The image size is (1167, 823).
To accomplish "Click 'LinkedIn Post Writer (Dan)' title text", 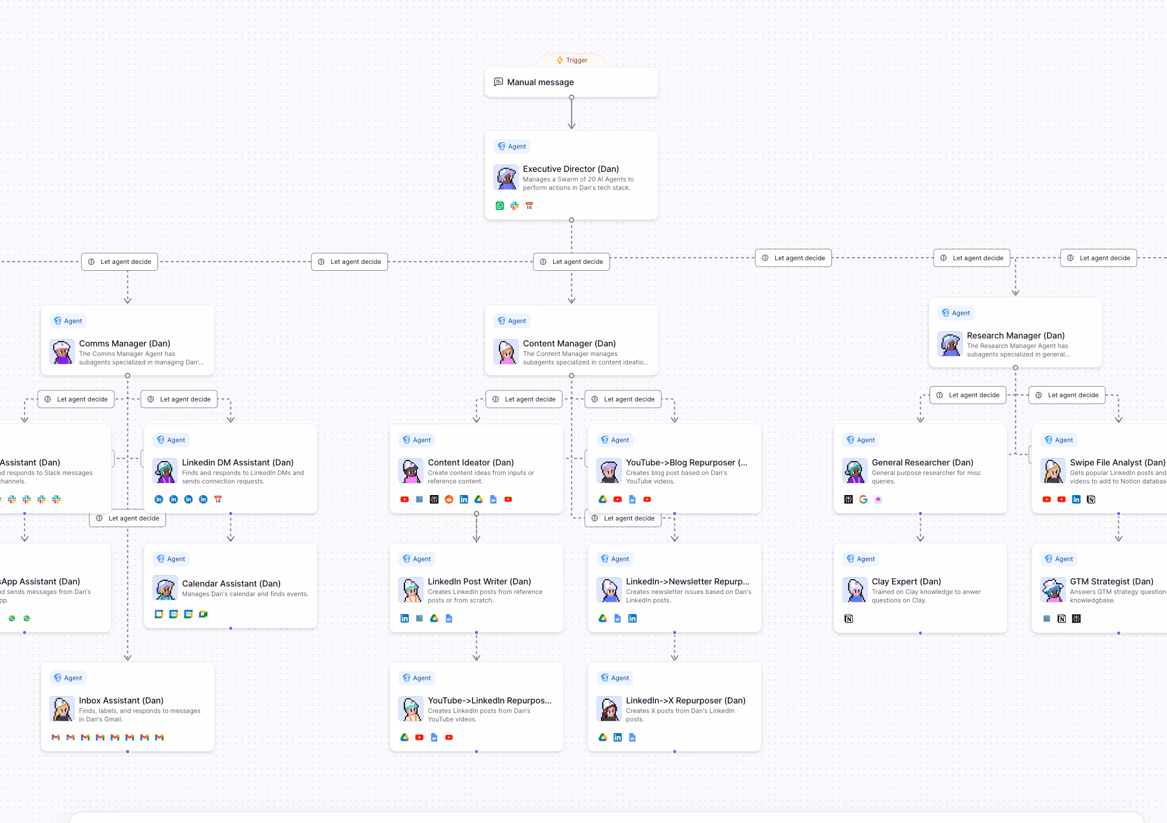I will tap(479, 581).
